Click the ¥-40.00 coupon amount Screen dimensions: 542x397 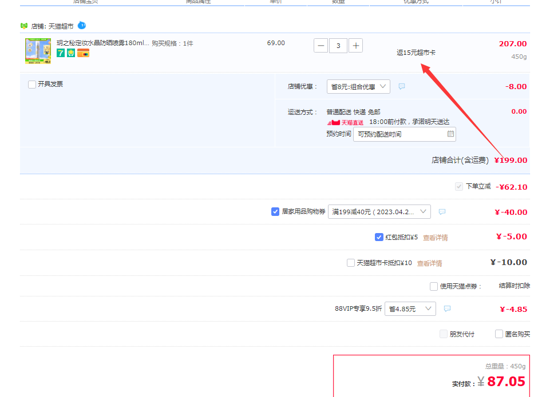tap(511, 212)
